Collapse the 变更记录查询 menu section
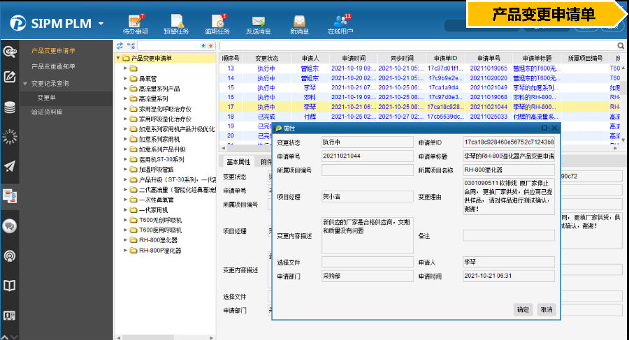The height and width of the screenshot is (340, 629). (x=25, y=83)
